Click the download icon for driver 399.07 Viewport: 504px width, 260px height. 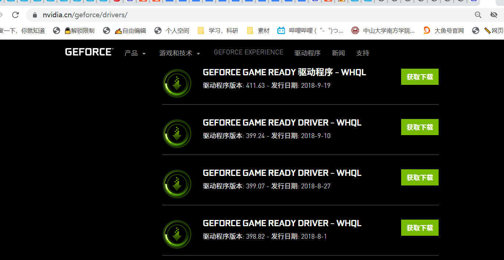177,184
